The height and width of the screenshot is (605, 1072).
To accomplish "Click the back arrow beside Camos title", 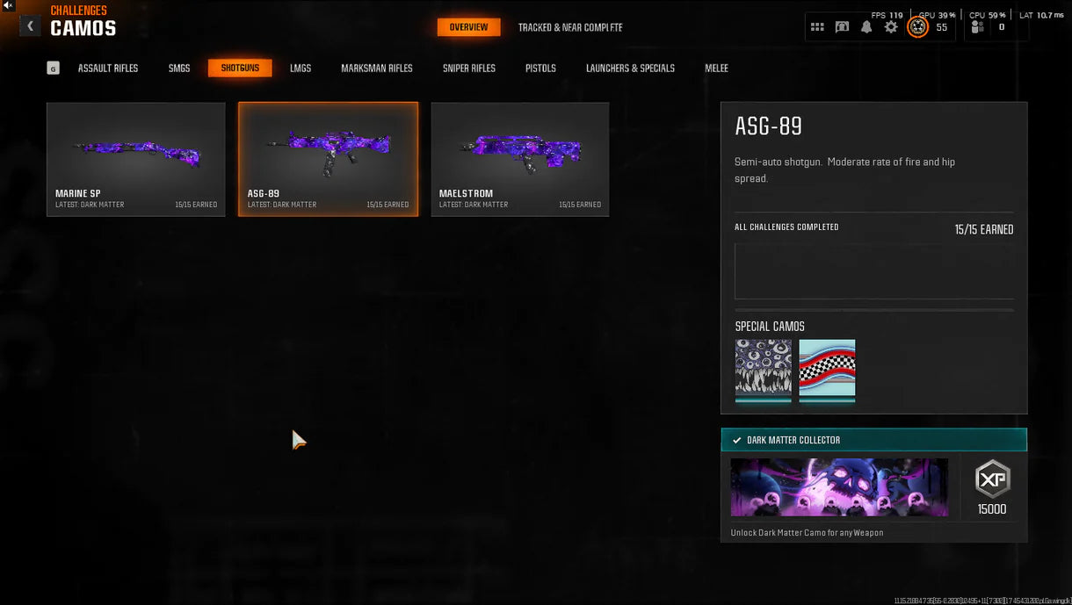I will [x=30, y=26].
